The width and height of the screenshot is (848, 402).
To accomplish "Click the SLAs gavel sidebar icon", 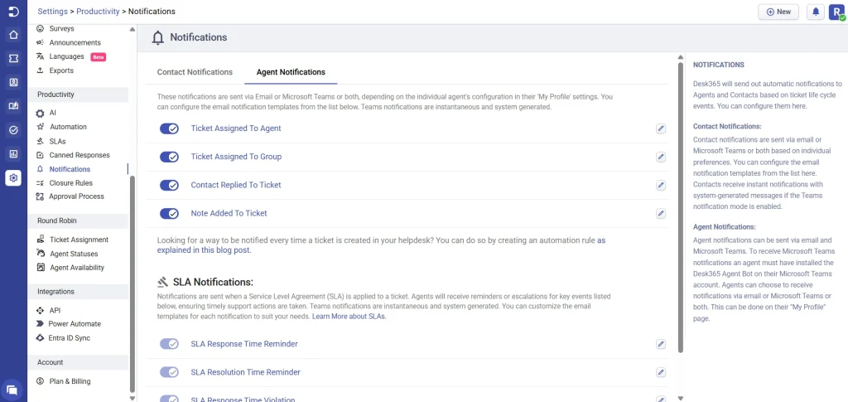I will (40, 141).
